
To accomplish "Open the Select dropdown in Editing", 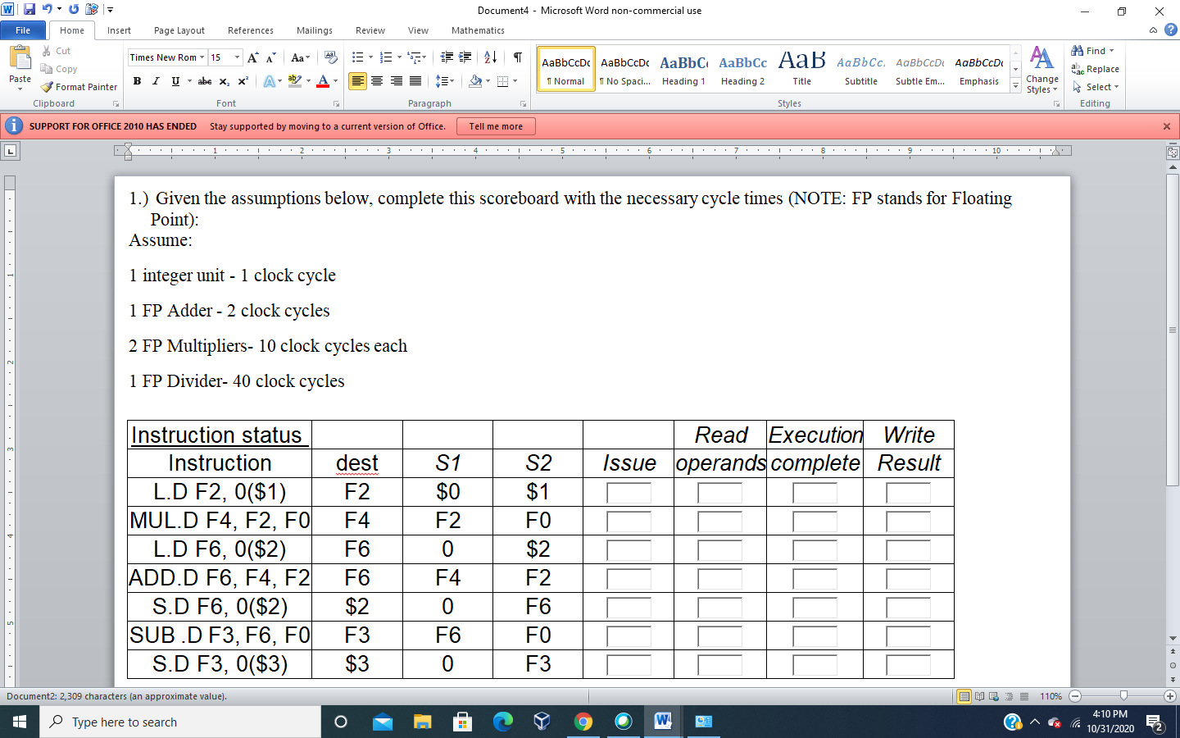I will click(x=1095, y=87).
